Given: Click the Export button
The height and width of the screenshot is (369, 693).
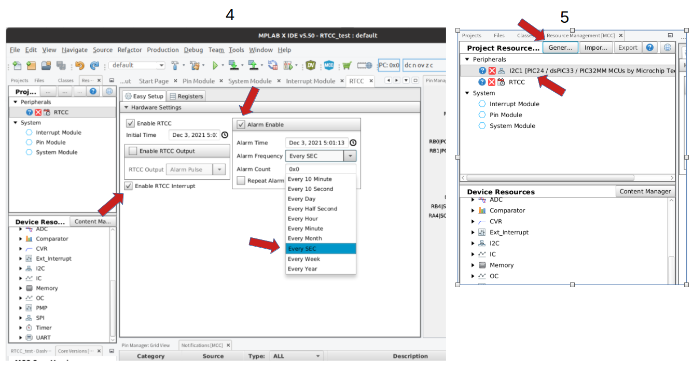Looking at the screenshot, I should 628,47.
